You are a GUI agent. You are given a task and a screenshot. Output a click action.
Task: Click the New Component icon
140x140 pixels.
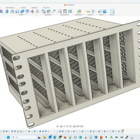(44, 12)
